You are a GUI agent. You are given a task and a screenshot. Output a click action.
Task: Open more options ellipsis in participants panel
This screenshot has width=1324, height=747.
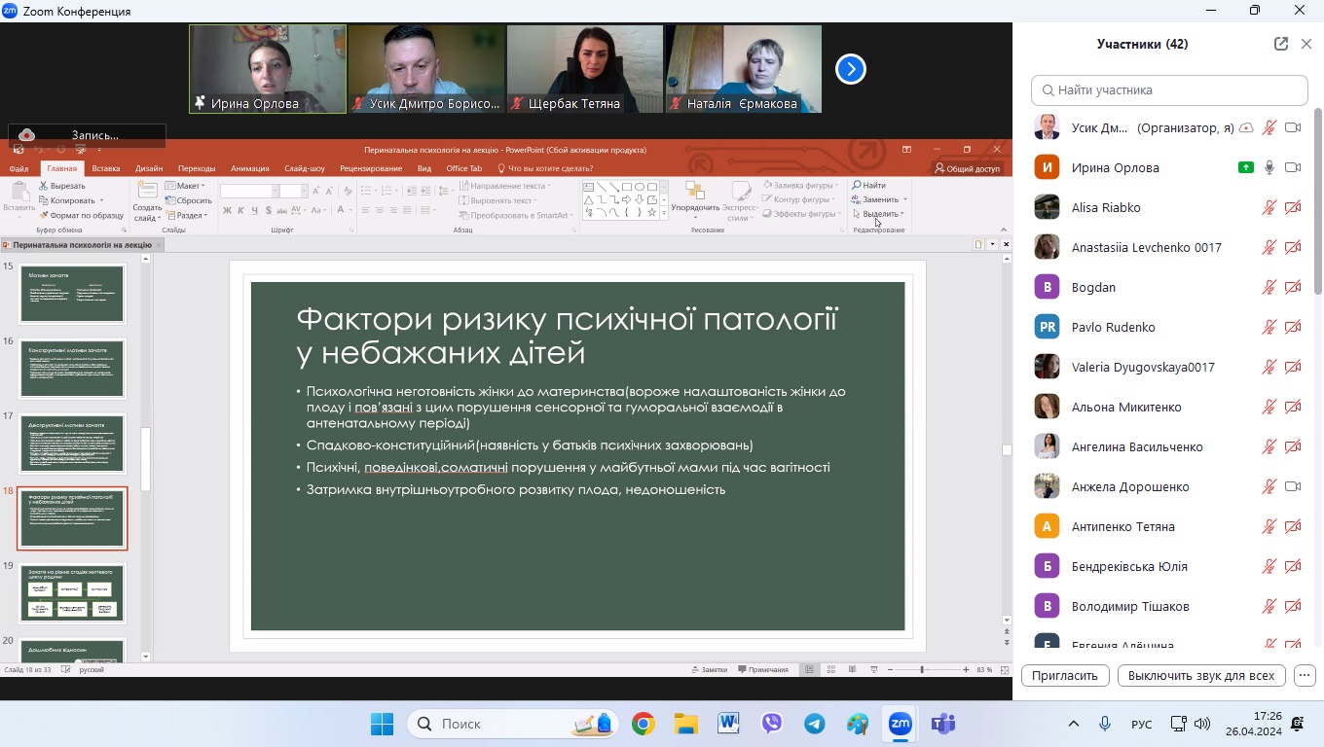tap(1306, 675)
